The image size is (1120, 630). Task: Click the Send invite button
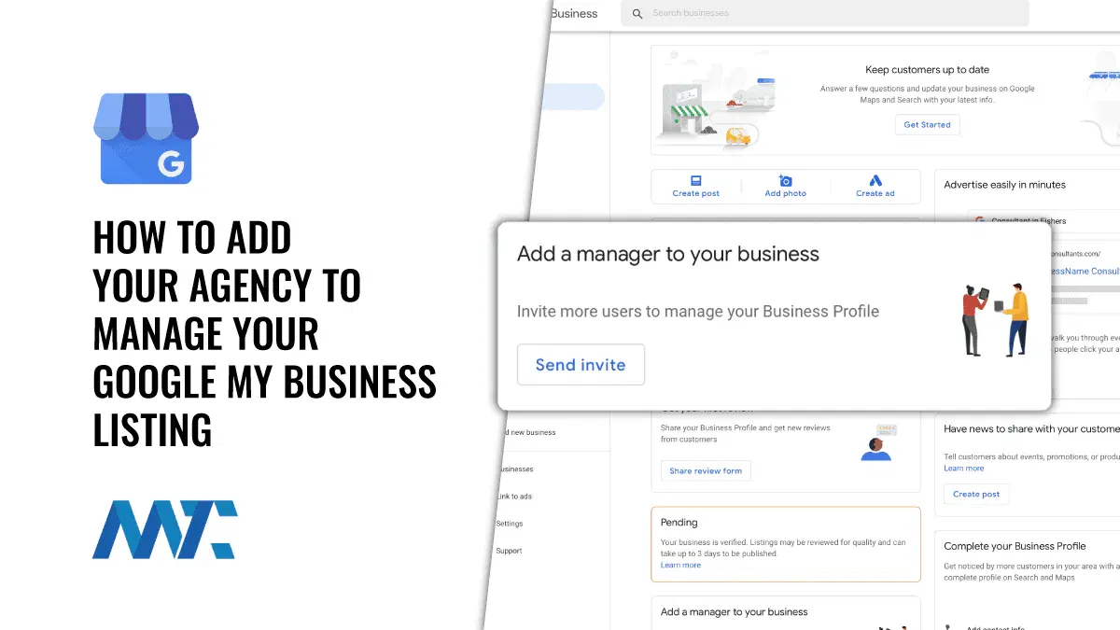click(581, 365)
